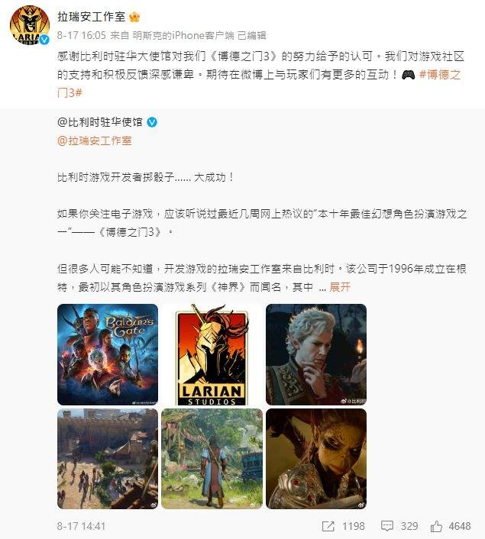This screenshot has height=539, width=485.
Task: Click the crown badge next to 拉瑞安工作室
Action: [134, 17]
